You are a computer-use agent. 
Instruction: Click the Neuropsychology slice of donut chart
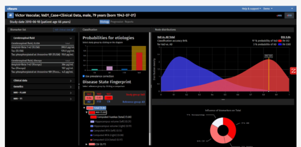pyautogui.click(x=218, y=122)
